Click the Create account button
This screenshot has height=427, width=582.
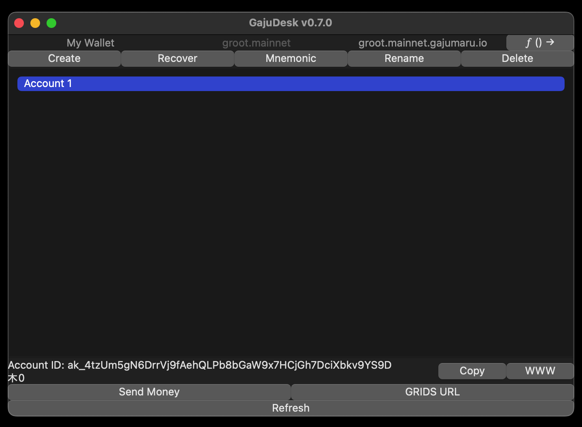[64, 58]
